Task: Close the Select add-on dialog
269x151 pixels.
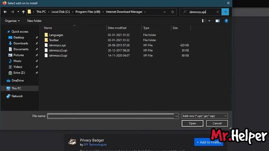Action: click(228, 3)
